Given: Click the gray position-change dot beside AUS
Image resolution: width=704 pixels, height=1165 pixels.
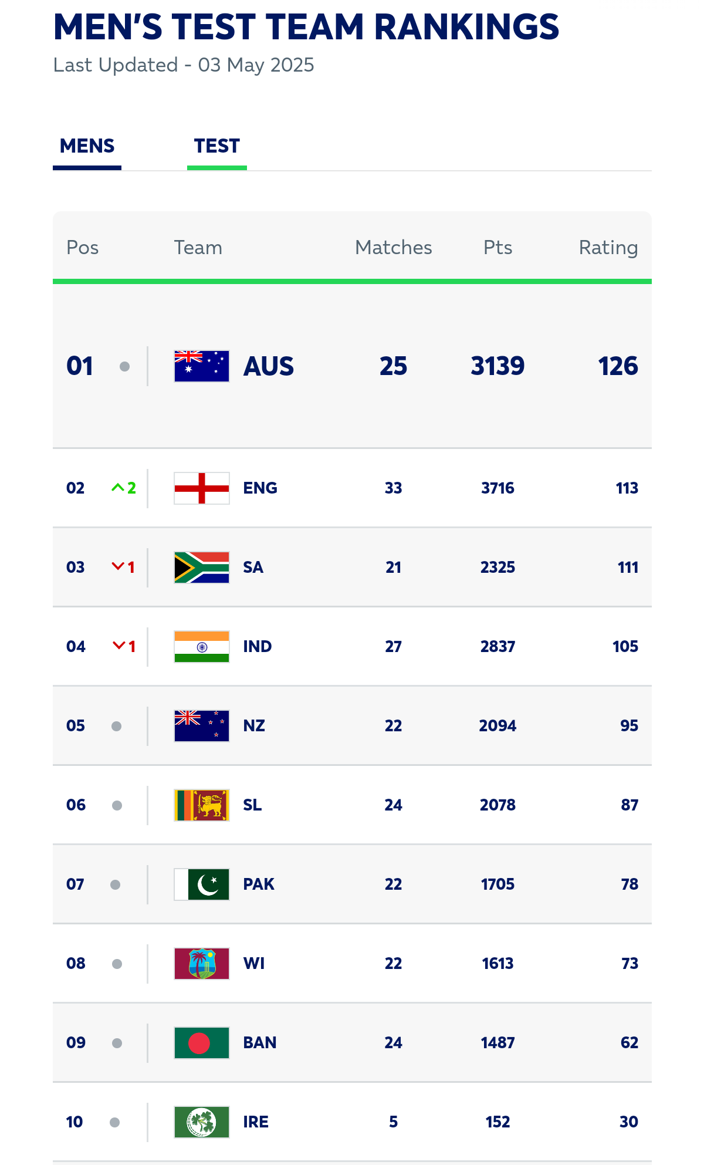Looking at the screenshot, I should (x=125, y=366).
